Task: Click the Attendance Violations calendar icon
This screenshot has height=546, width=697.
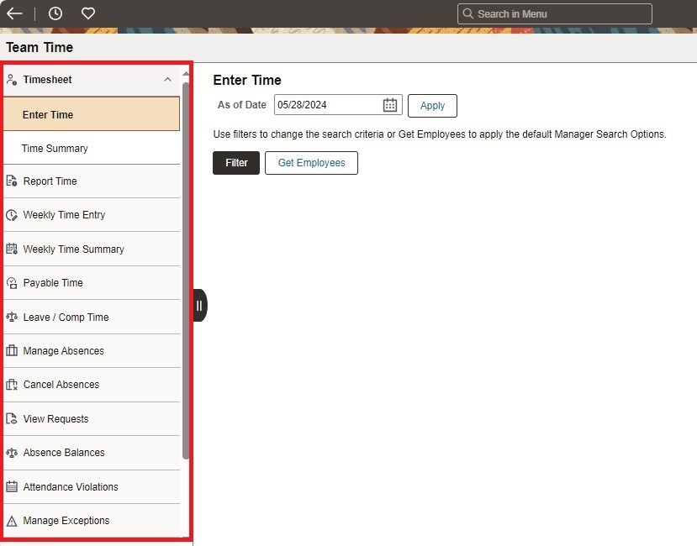Action: pyautogui.click(x=12, y=487)
